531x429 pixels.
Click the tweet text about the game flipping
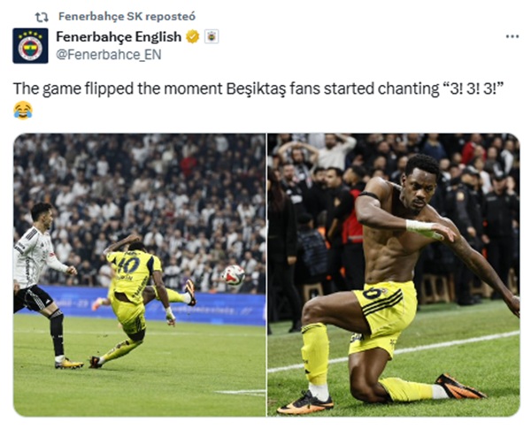[257, 89]
